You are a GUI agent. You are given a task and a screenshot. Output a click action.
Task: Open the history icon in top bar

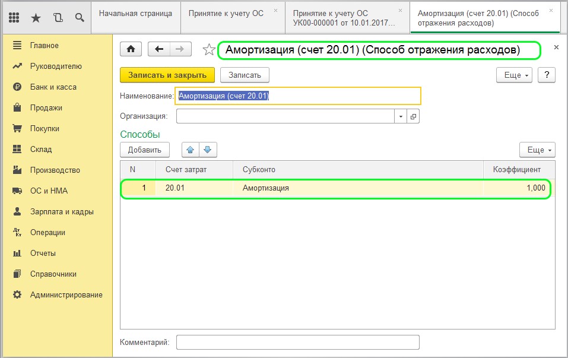coord(58,17)
